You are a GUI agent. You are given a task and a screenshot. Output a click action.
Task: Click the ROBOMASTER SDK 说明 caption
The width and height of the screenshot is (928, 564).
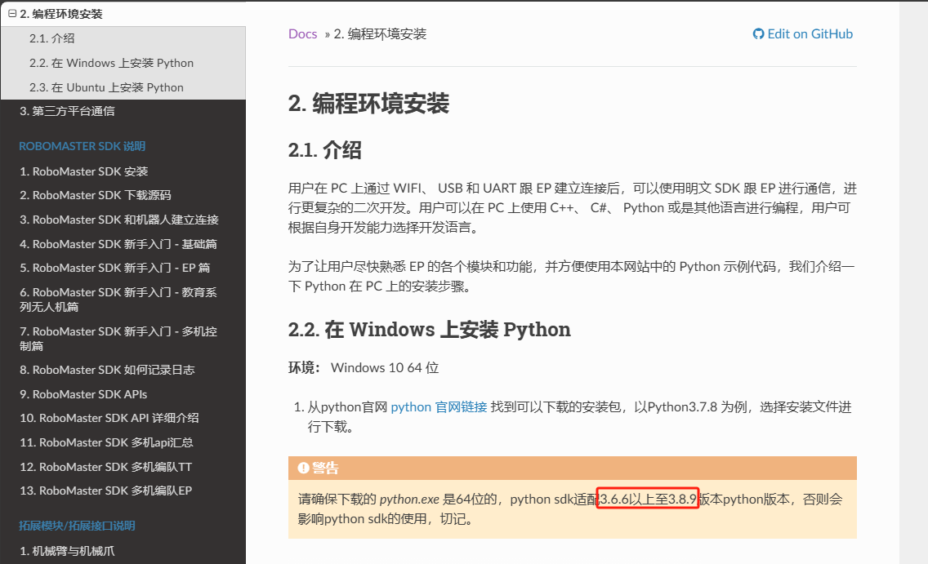click(x=83, y=147)
